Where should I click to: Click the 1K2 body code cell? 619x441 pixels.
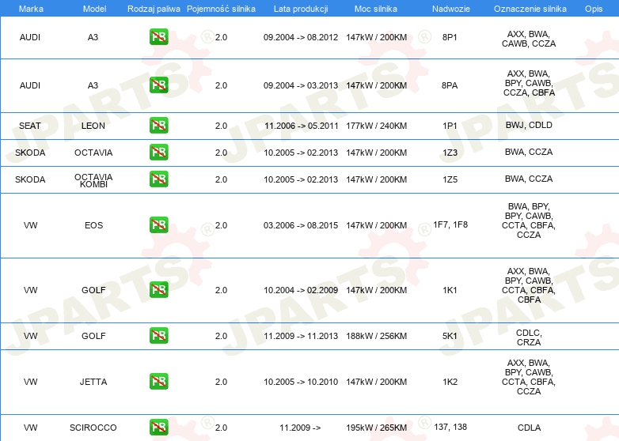click(450, 382)
